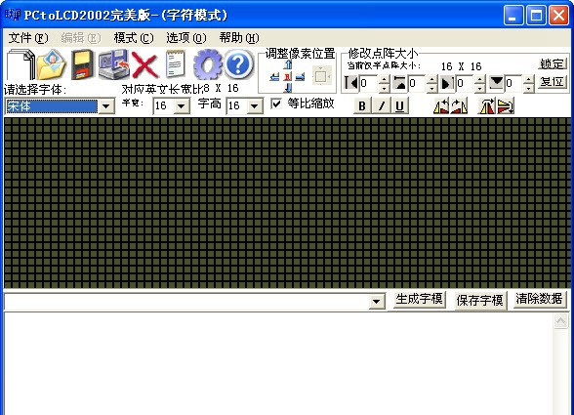
Task: Open file with the folder icon
Action: [51, 64]
